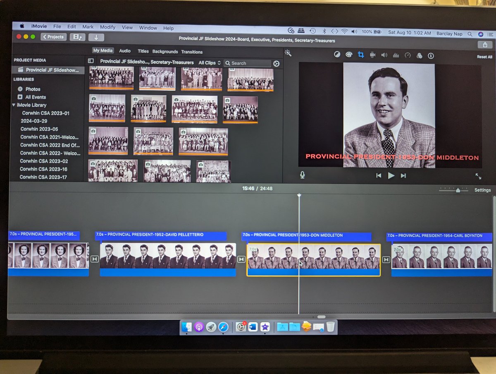
Task: Select the Corwhin CSA 2023-16 event
Action: tap(43, 169)
